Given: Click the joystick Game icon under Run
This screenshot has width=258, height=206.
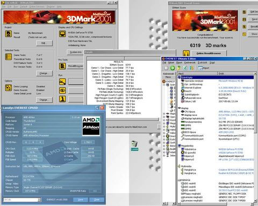Looking at the screenshot, I should tap(62, 99).
